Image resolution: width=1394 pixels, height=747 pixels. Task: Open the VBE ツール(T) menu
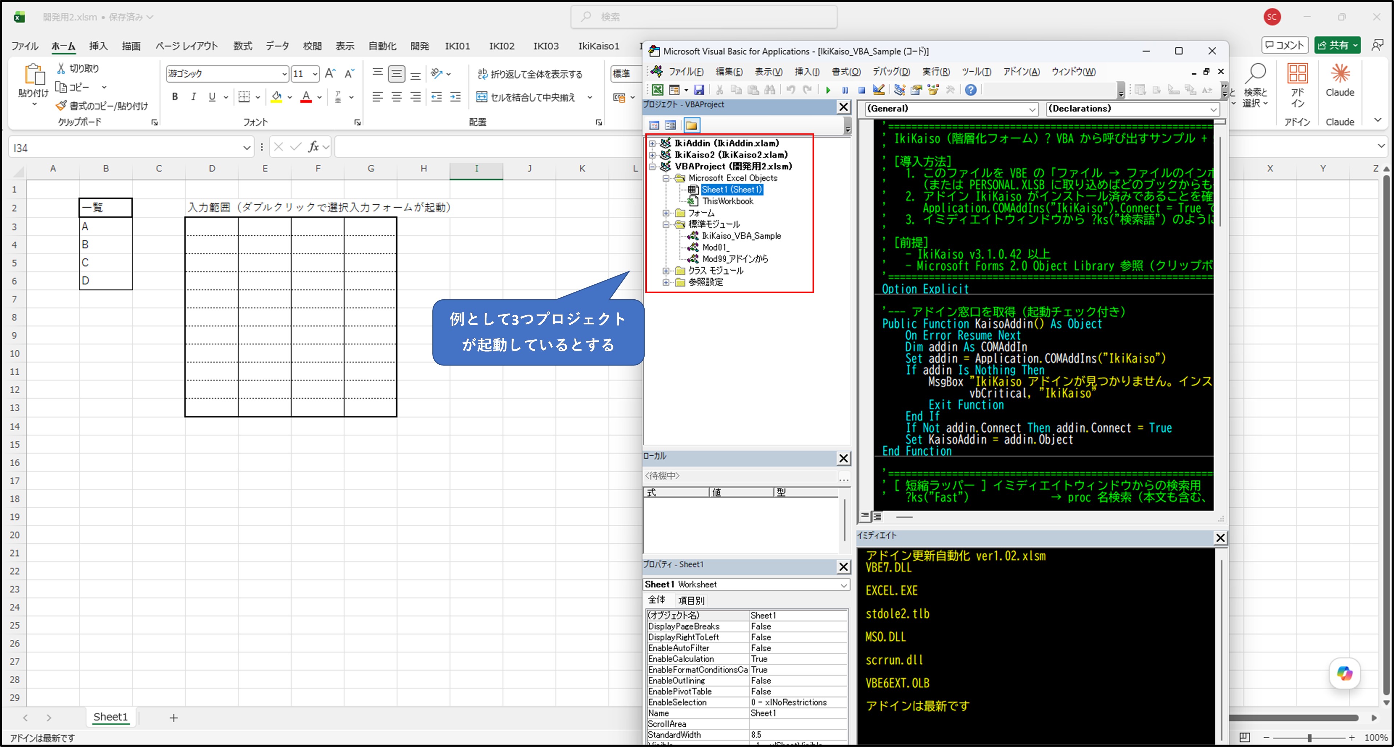point(976,71)
